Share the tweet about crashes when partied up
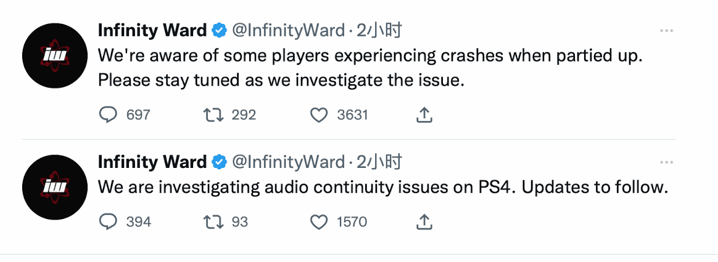 tap(424, 115)
